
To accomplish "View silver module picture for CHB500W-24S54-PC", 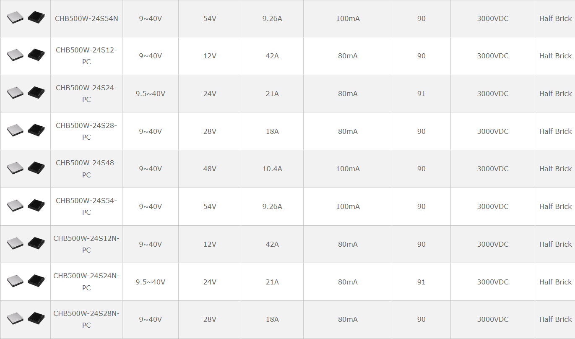I will 15,206.
